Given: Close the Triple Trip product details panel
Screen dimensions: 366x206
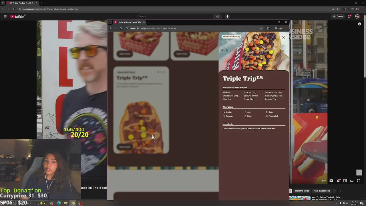Looking at the screenshot, I should [x=283, y=37].
